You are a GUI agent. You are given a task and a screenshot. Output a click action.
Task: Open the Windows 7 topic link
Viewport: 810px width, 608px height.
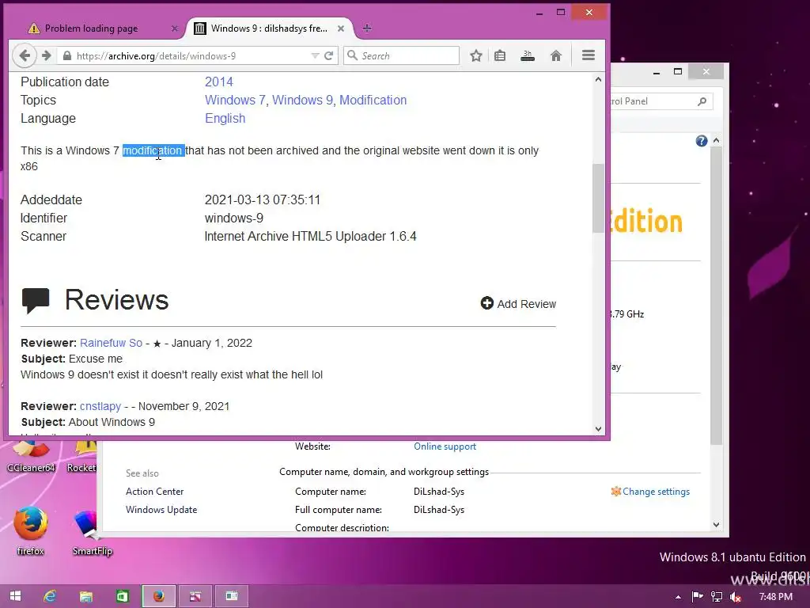[235, 100]
